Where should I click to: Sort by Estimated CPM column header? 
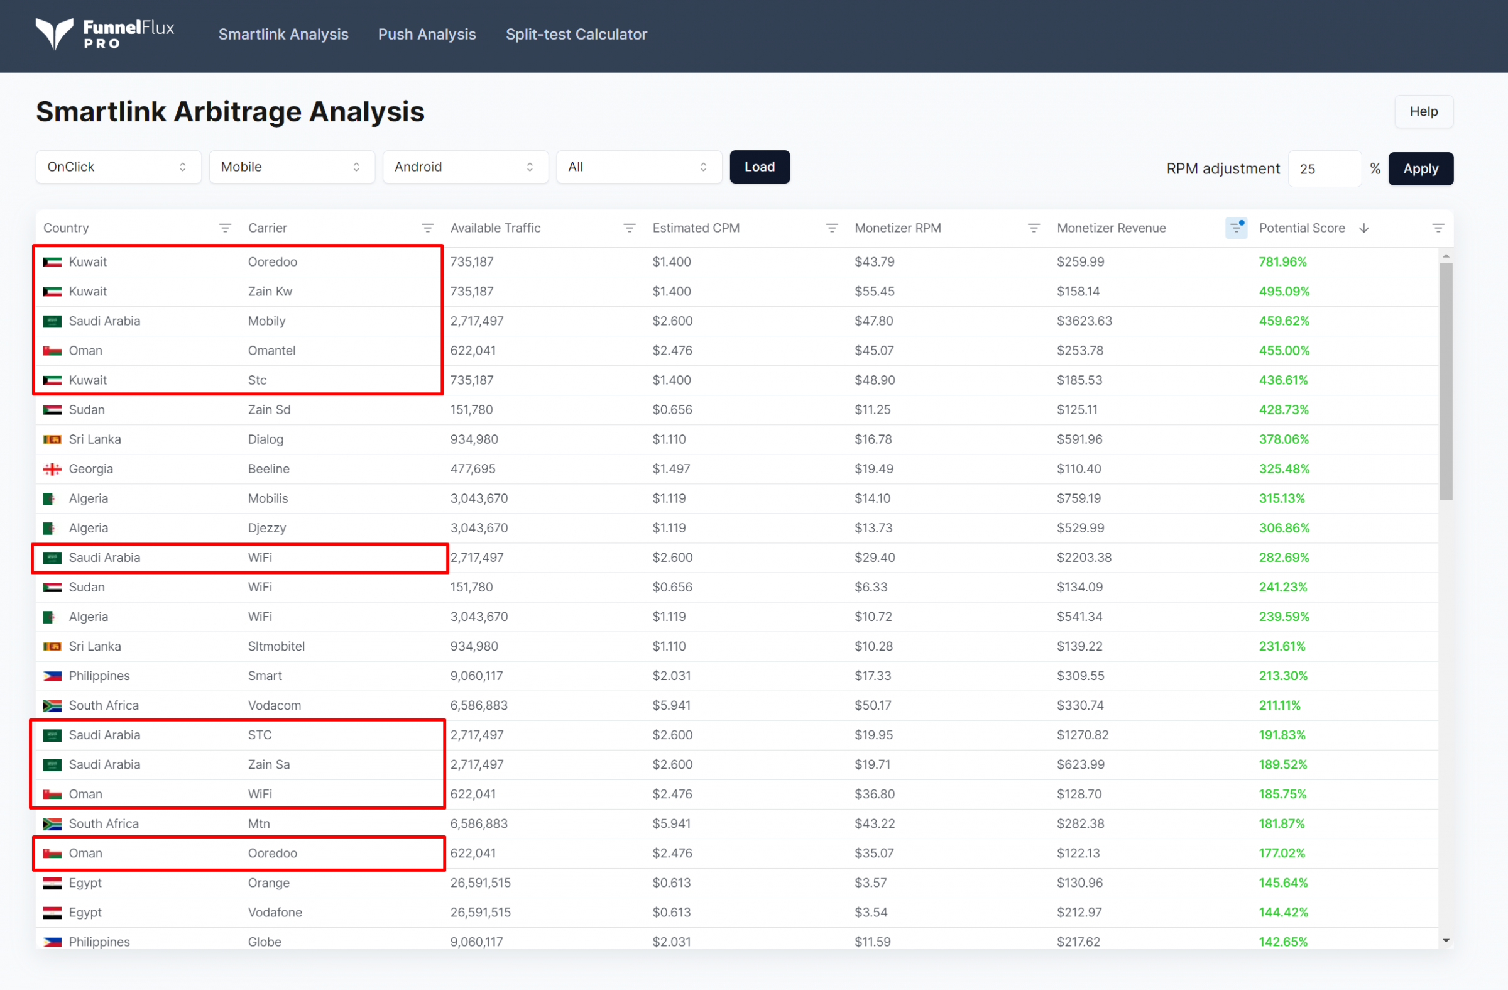[x=696, y=228]
